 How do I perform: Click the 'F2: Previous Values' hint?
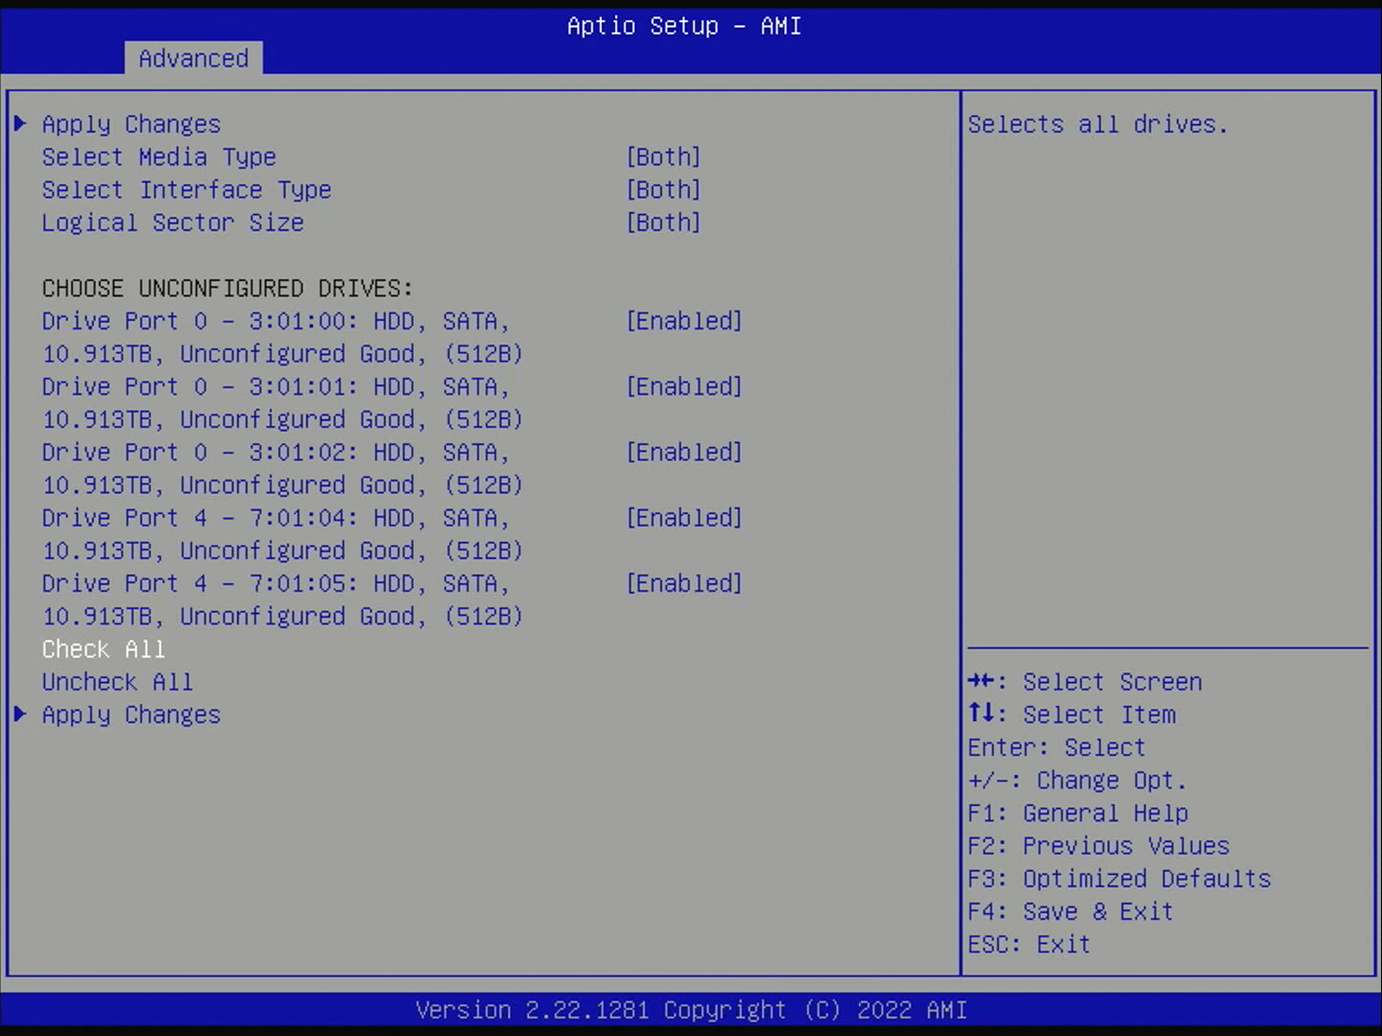[1099, 846]
